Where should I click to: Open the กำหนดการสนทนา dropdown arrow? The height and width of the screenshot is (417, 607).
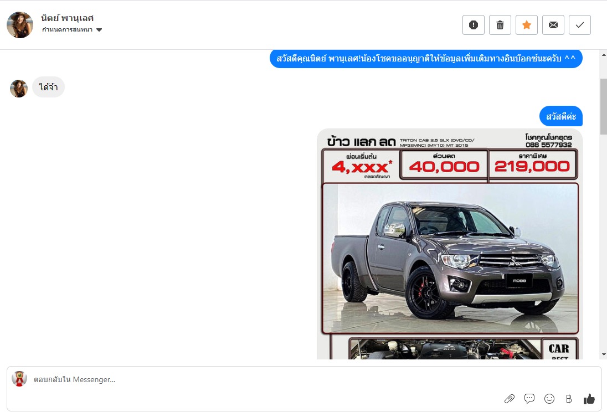[99, 30]
